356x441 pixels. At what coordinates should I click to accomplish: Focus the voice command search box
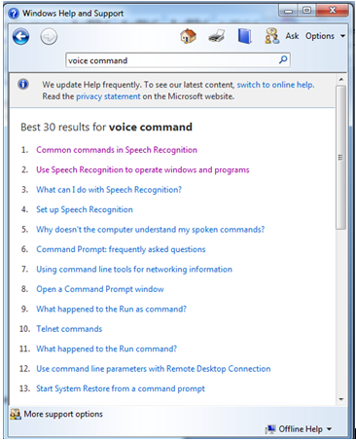tap(178, 60)
